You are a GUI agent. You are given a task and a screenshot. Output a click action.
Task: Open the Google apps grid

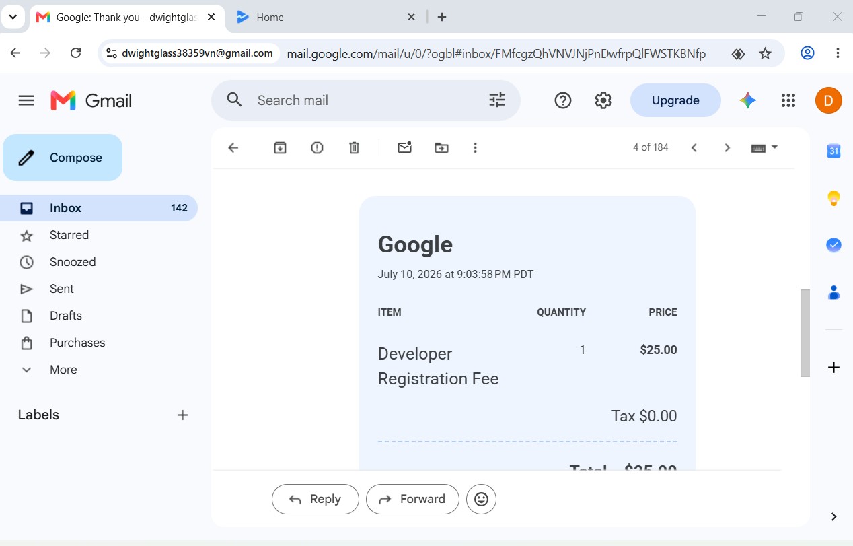(x=788, y=100)
